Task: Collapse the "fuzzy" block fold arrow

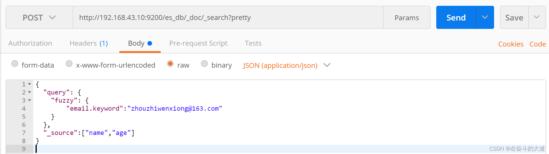Action: tap(29, 100)
